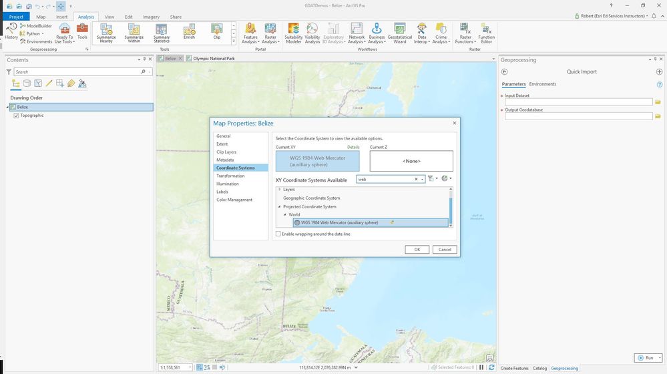The height and width of the screenshot is (374, 667).
Task: Click the Details link for Current XY
Action: click(353, 147)
